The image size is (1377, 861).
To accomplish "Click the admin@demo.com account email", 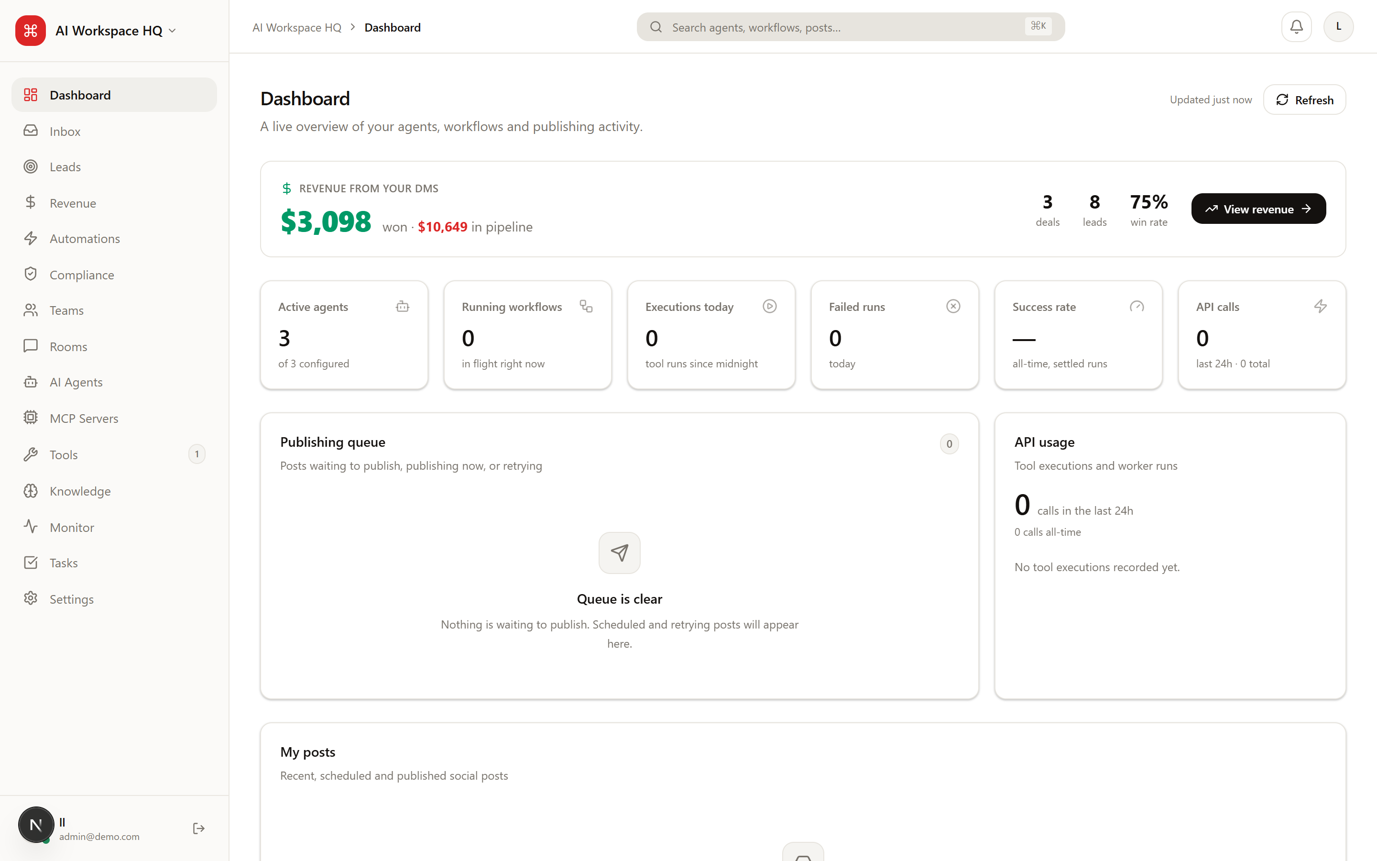I will click(99, 837).
